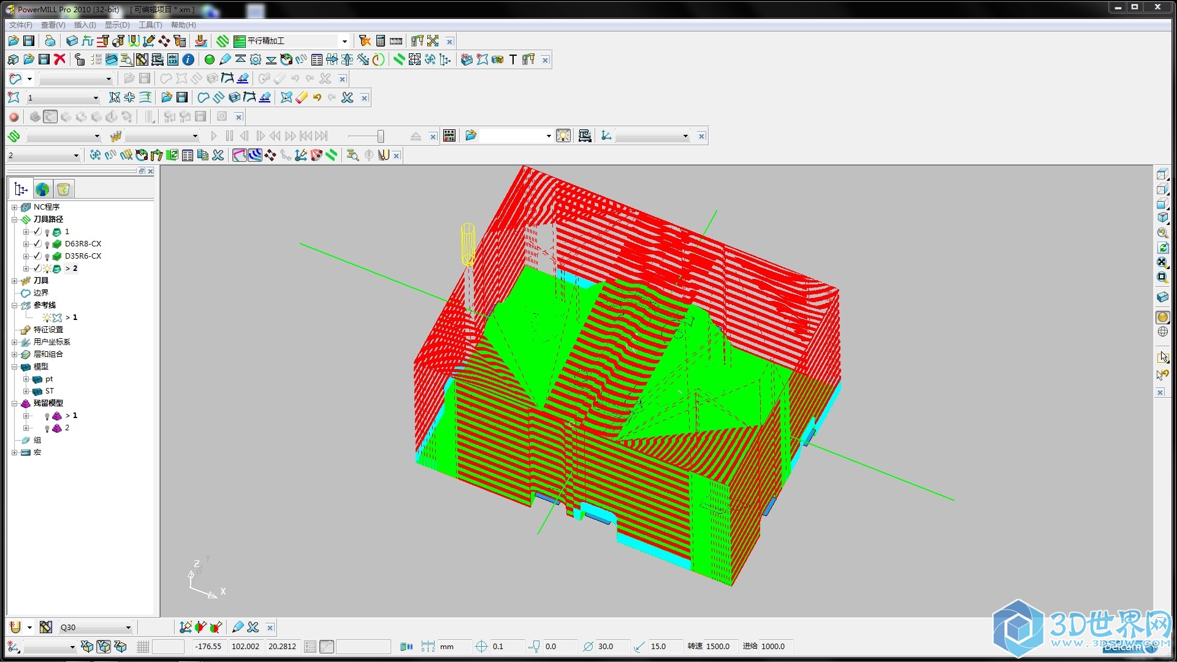This screenshot has width=1177, height=662.
Task: Expand the NC程序 tree node
Action: pyautogui.click(x=14, y=207)
